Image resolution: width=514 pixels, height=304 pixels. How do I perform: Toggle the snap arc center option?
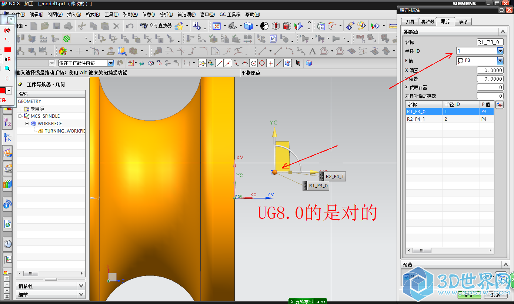tap(253, 63)
